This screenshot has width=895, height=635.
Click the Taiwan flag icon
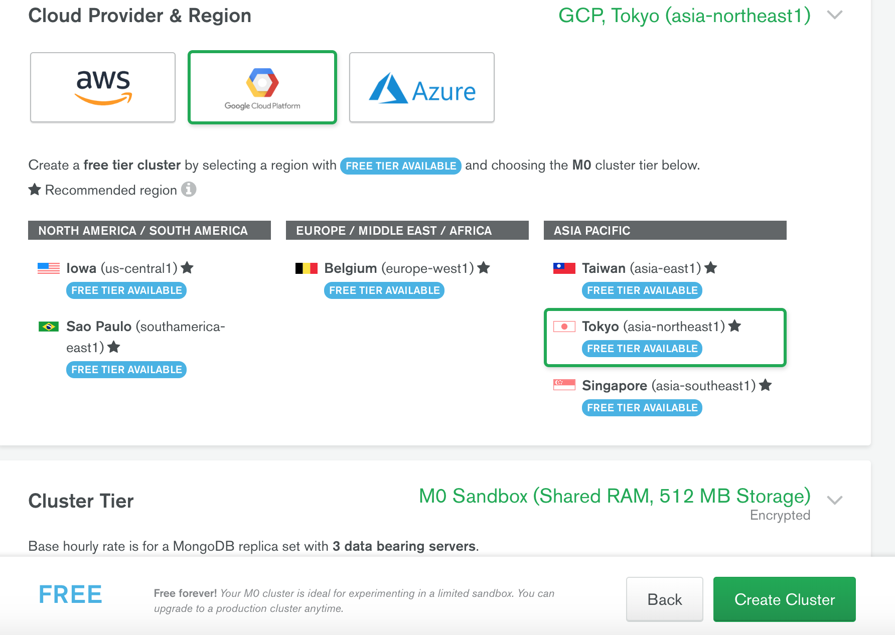point(564,268)
